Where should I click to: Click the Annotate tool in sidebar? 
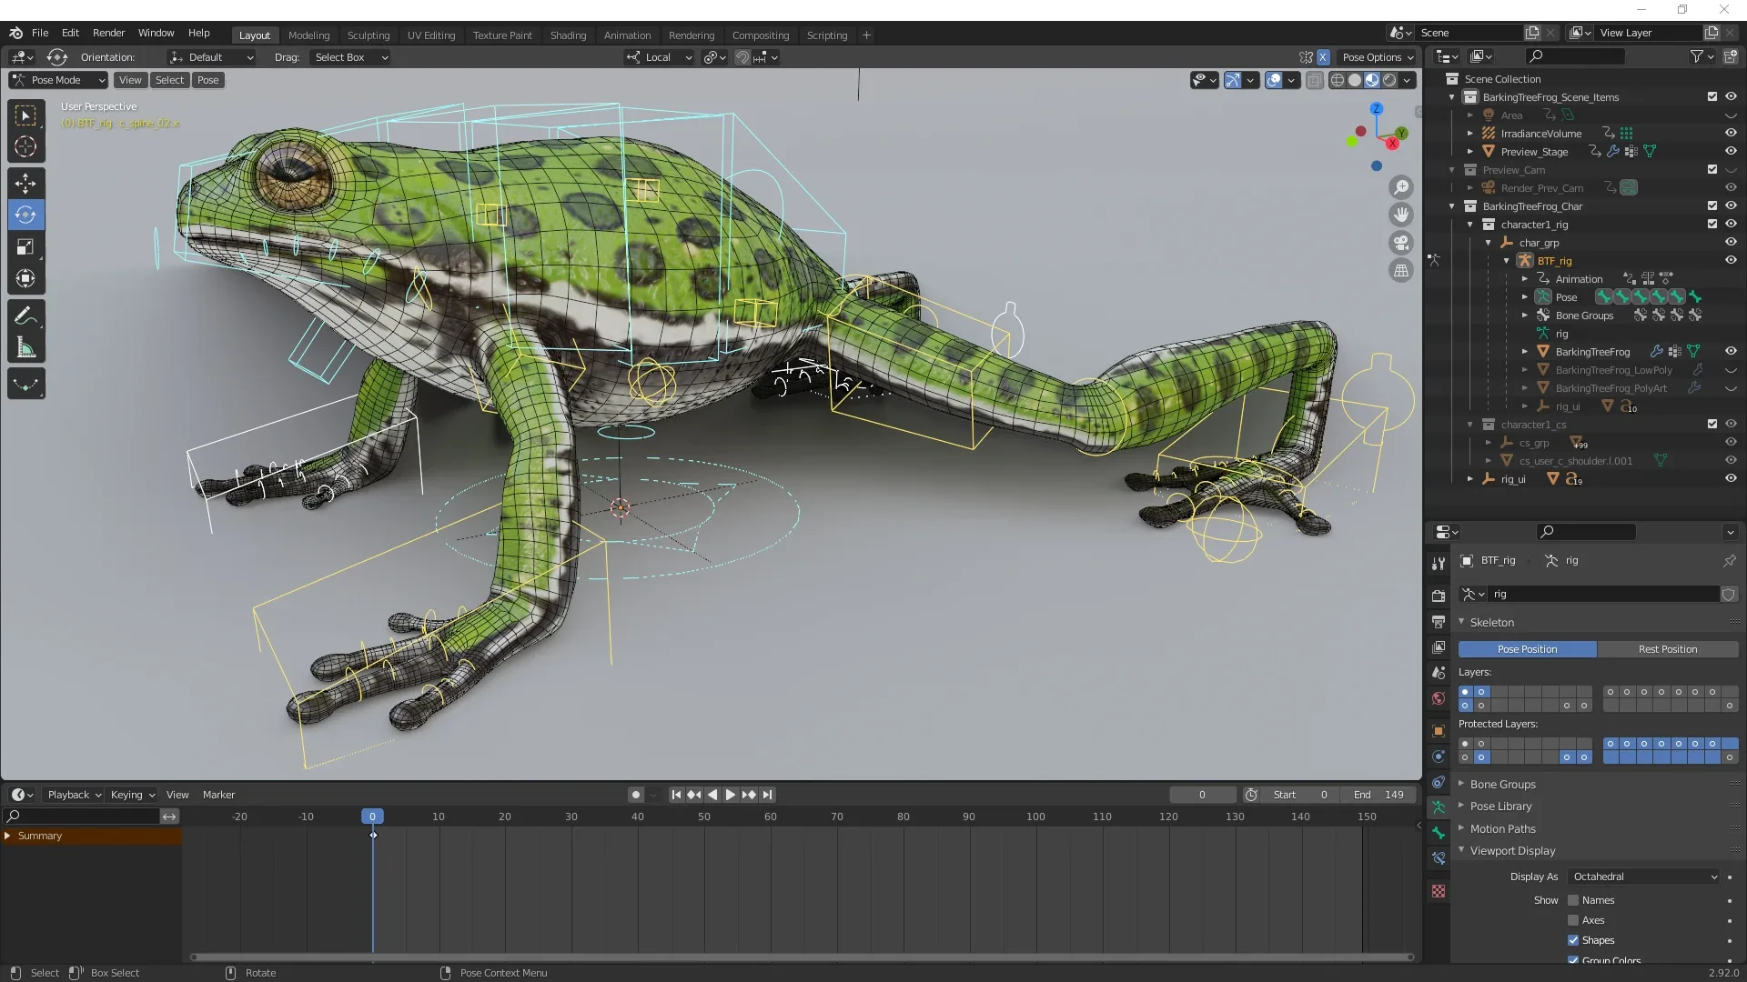(26, 316)
